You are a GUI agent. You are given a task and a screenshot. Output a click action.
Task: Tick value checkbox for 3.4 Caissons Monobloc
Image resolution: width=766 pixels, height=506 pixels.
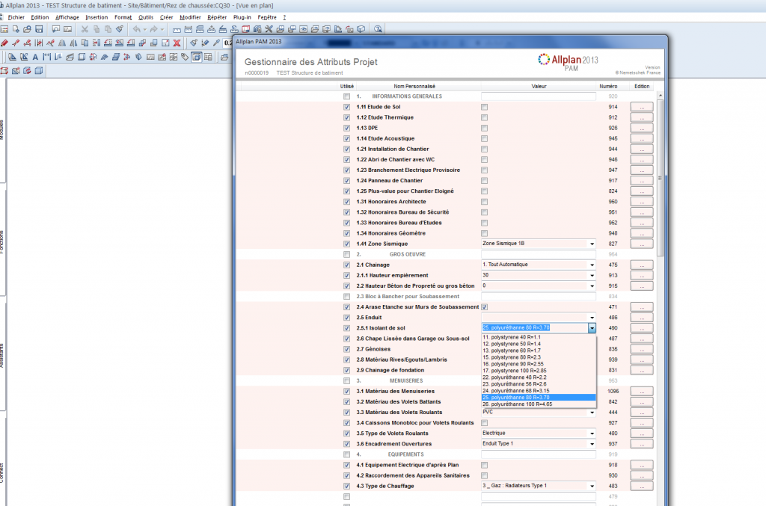(484, 423)
